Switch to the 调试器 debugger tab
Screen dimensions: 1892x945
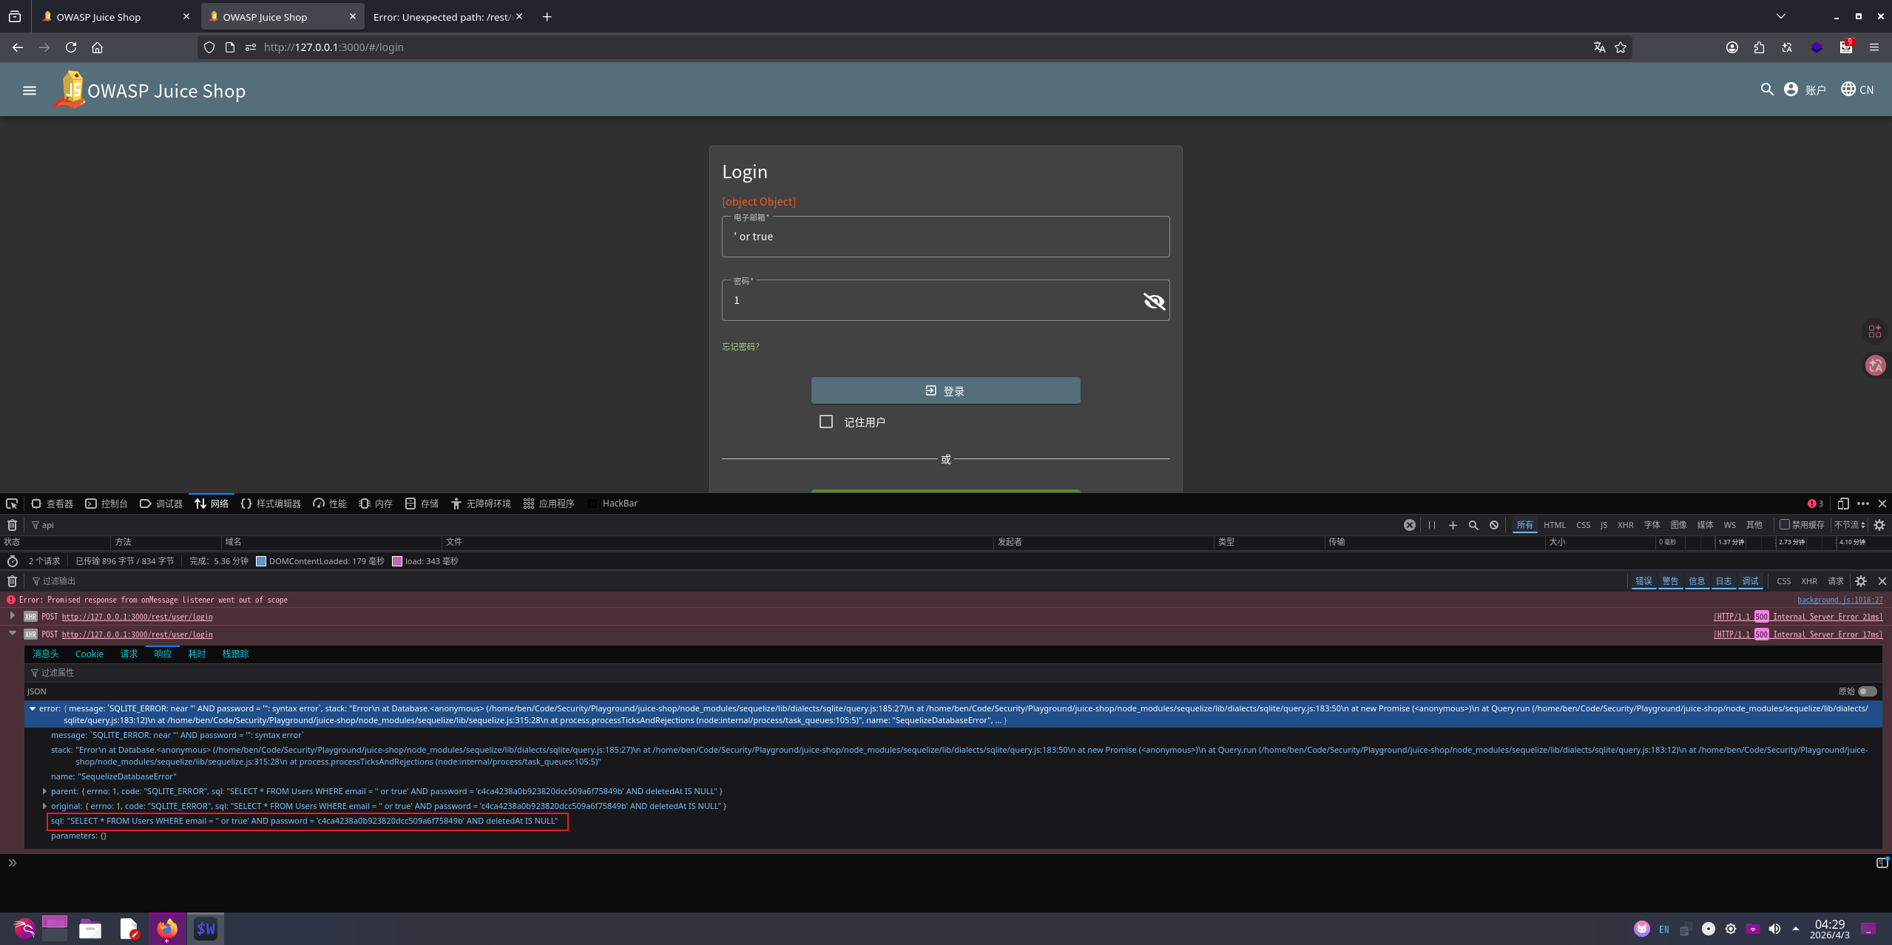tap(161, 504)
